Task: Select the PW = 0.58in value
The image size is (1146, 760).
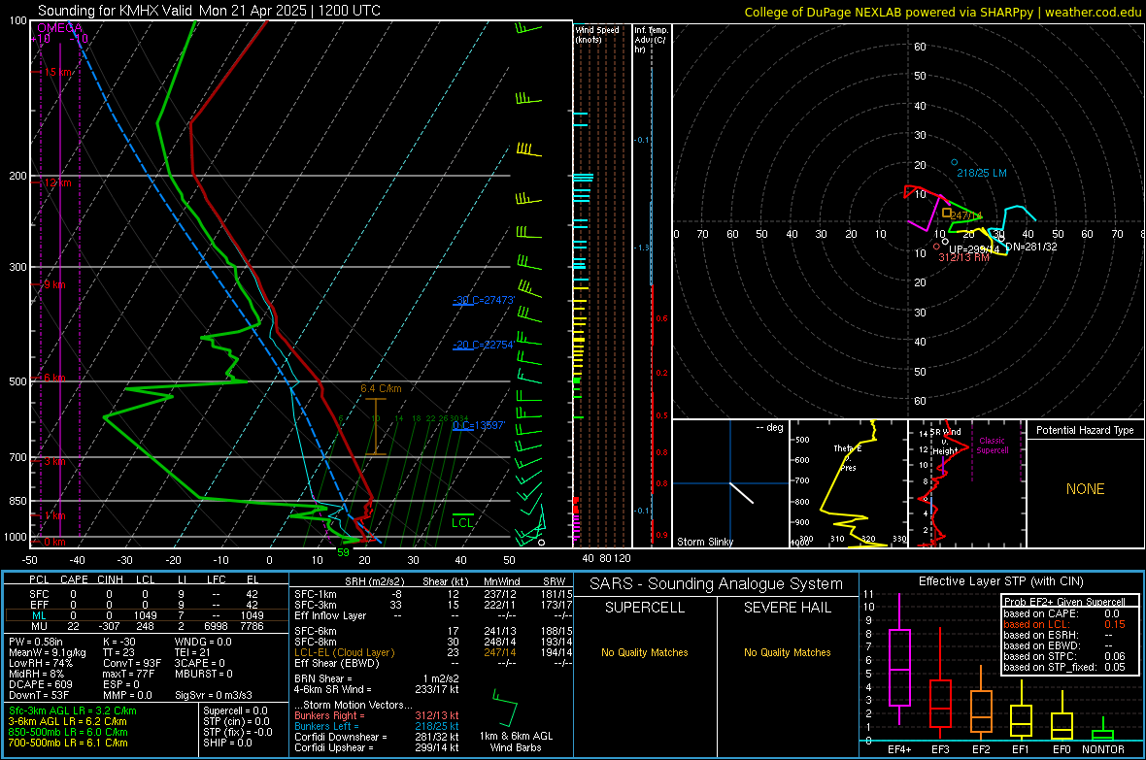Action: (36, 642)
